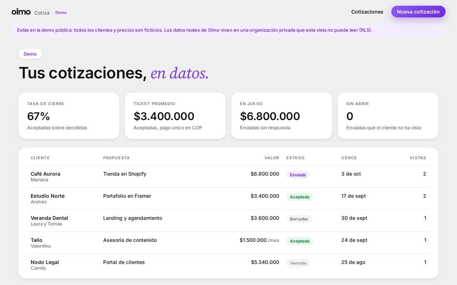Open the En juego $6.800.000 card

282,116
